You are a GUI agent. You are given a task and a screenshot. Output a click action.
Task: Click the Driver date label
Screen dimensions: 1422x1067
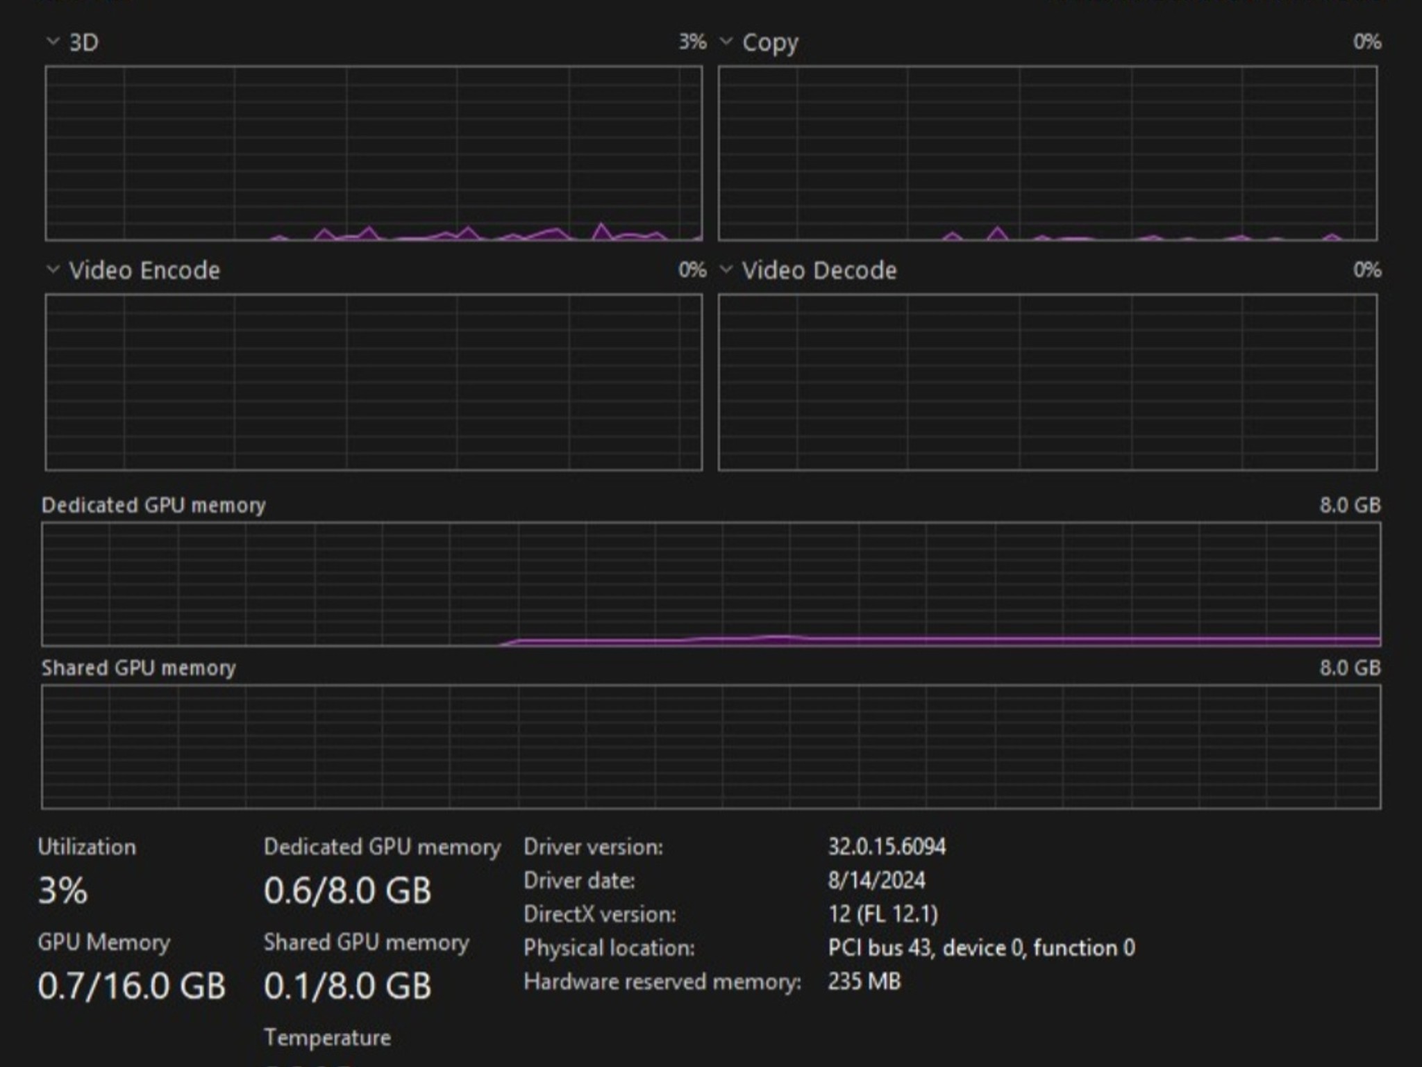[x=579, y=881]
